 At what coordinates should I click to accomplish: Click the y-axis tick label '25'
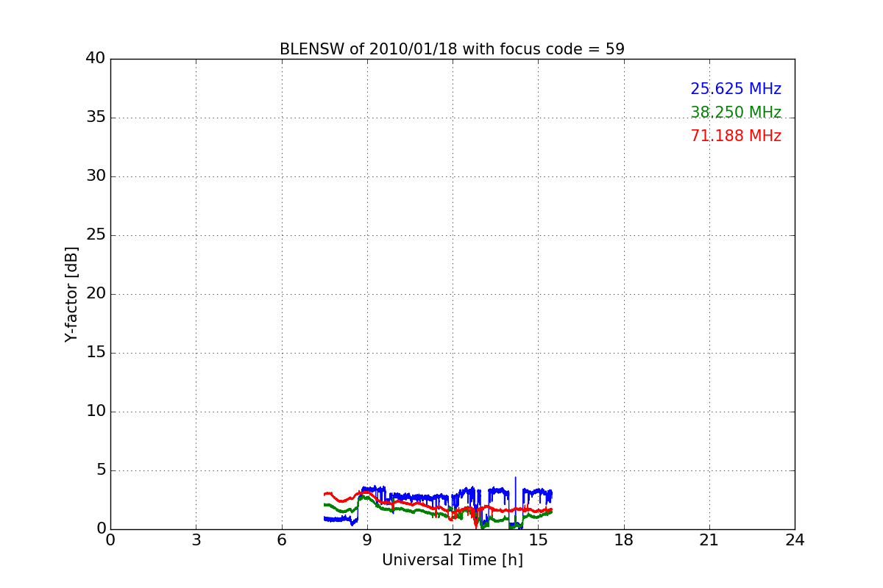tap(96, 235)
